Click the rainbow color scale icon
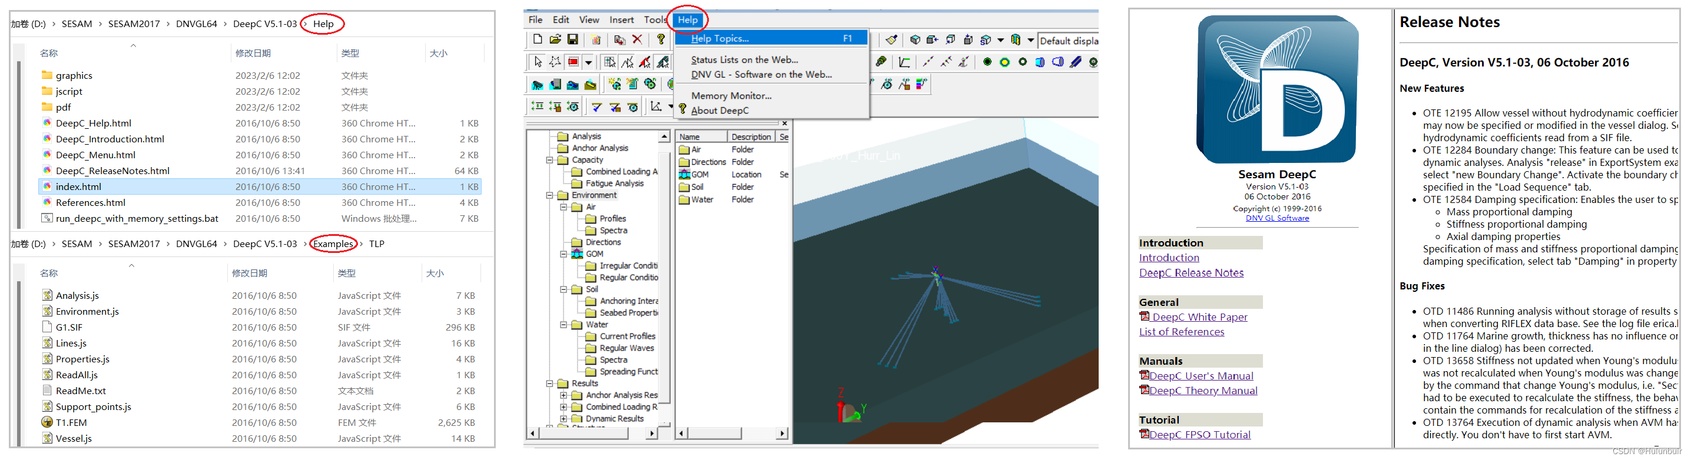 tap(921, 84)
